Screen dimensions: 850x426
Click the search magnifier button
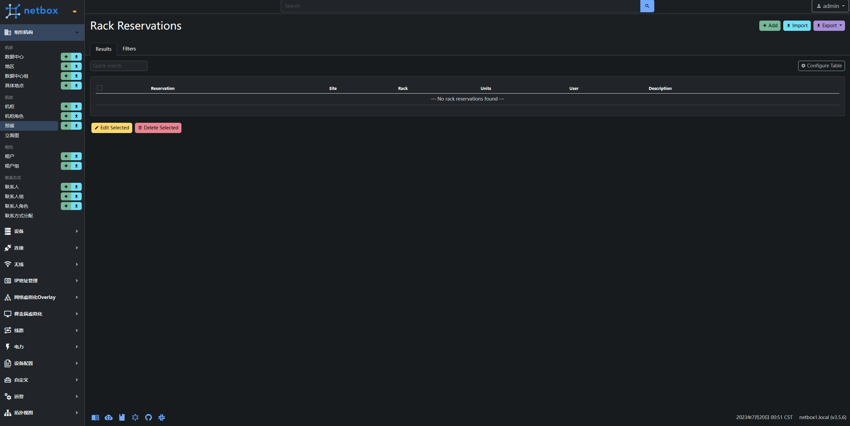647,6
